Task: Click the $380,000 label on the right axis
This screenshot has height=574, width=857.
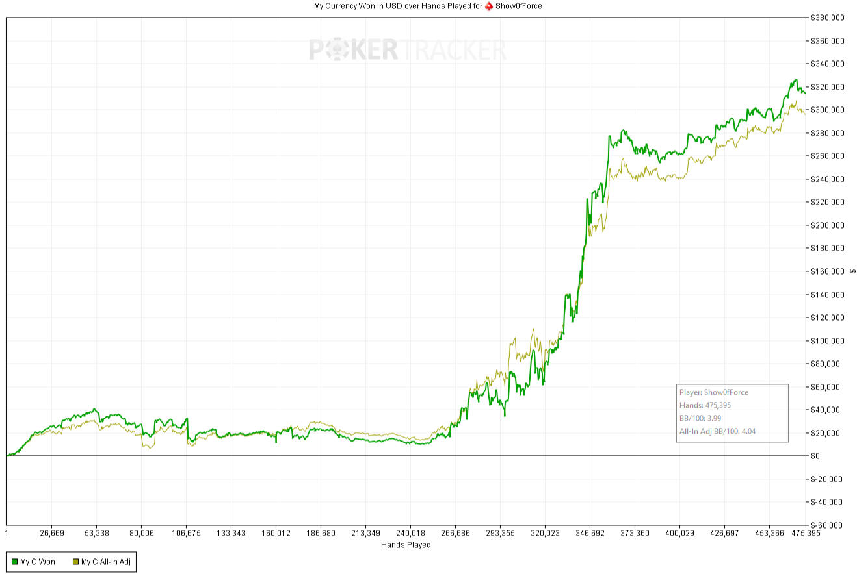Action: (x=827, y=18)
